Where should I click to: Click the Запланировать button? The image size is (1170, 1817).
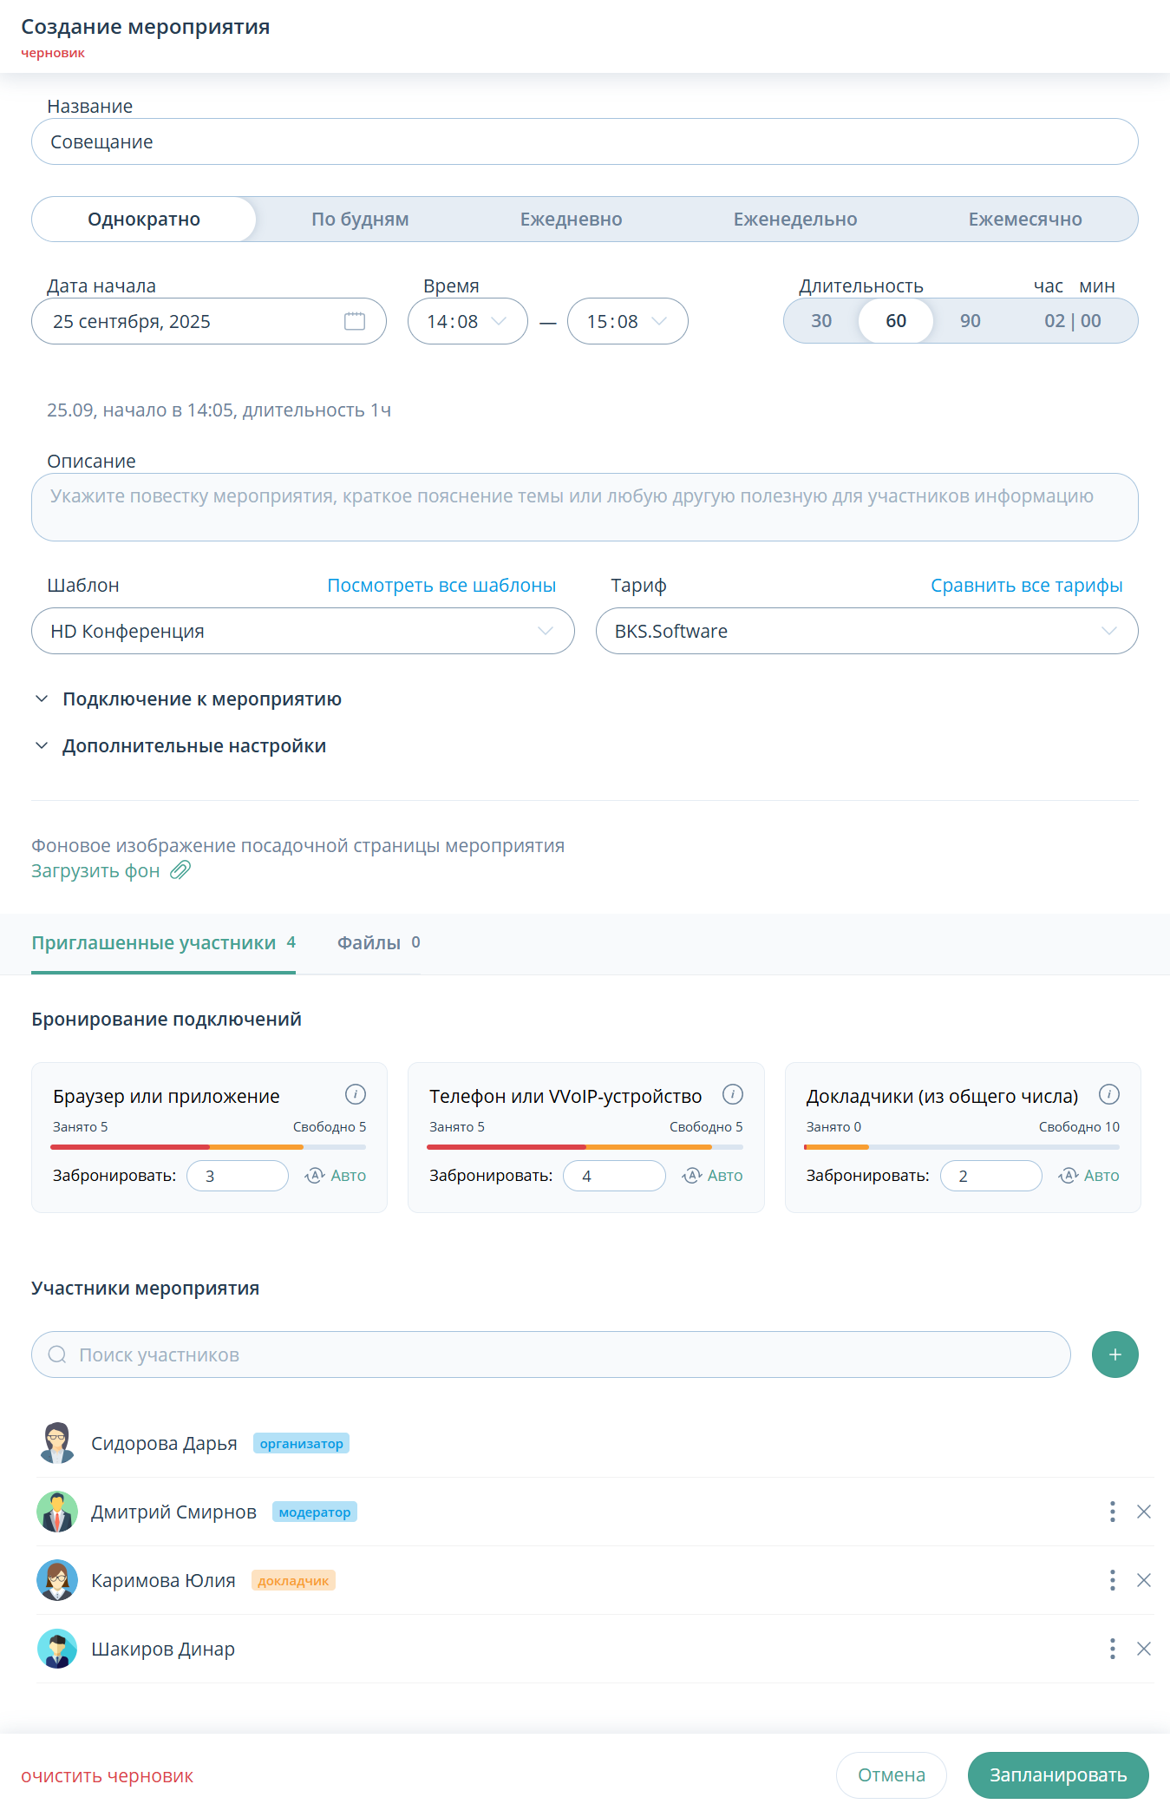point(1057,1775)
